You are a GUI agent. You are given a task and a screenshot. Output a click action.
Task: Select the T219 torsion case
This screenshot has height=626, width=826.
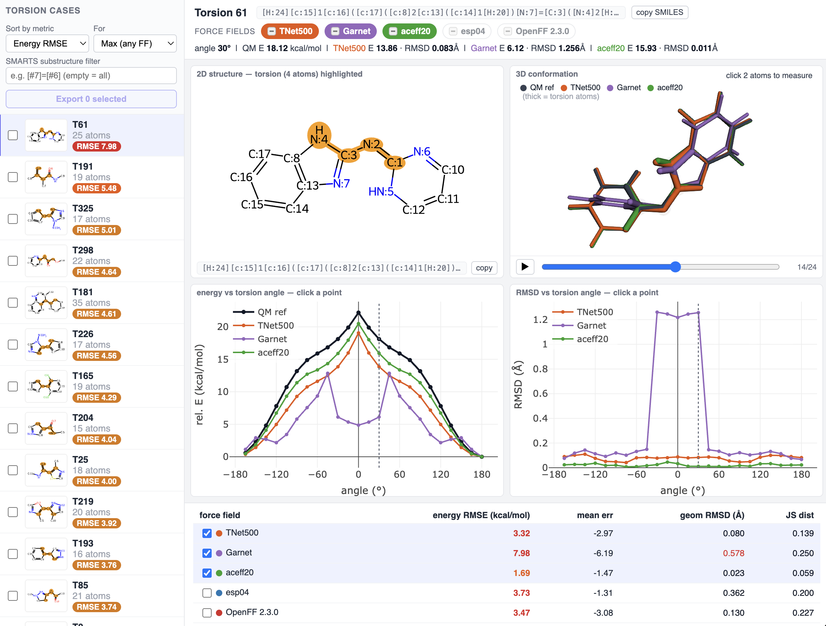coord(92,512)
